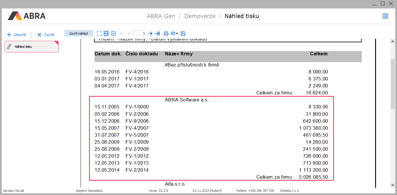This screenshot has height=195, width=397.
Task: Click the fit whole page icon
Action: (99, 34)
